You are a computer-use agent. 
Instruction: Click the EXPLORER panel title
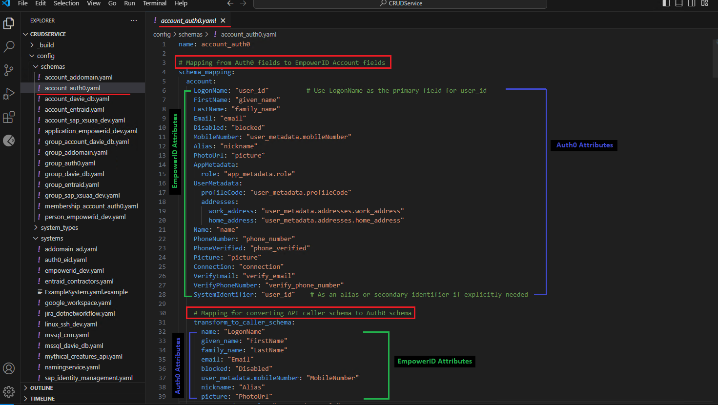pos(42,20)
